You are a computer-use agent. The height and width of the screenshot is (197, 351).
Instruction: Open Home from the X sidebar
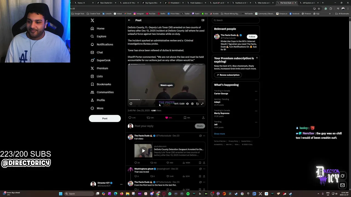tap(97, 28)
